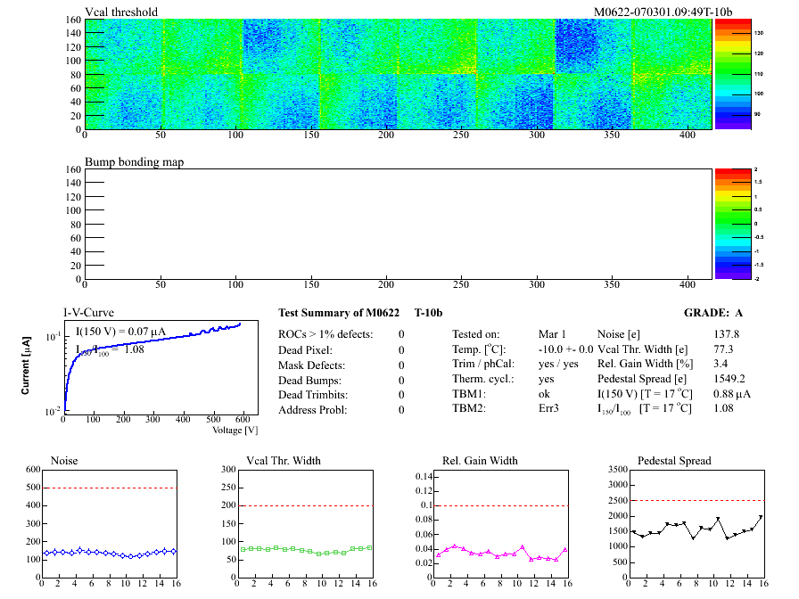Screen dimensions: 799x599
Task: Click the 'Mask Defects:' summary label
Action: pos(312,365)
